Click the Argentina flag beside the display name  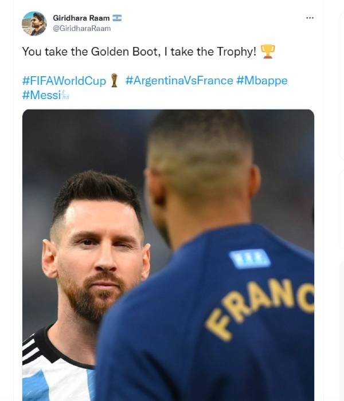pos(118,18)
